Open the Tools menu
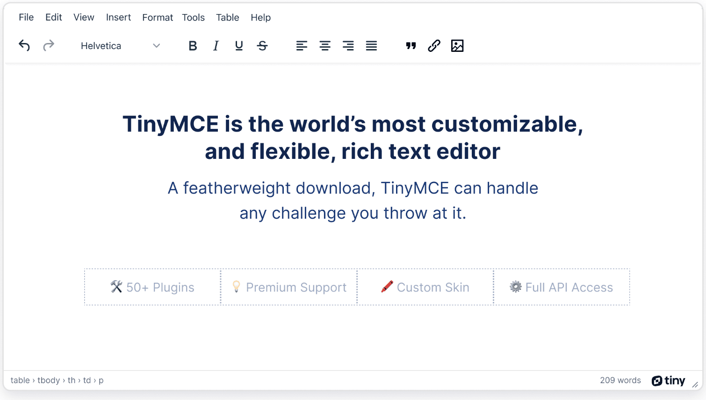This screenshot has height=400, width=706. point(194,17)
